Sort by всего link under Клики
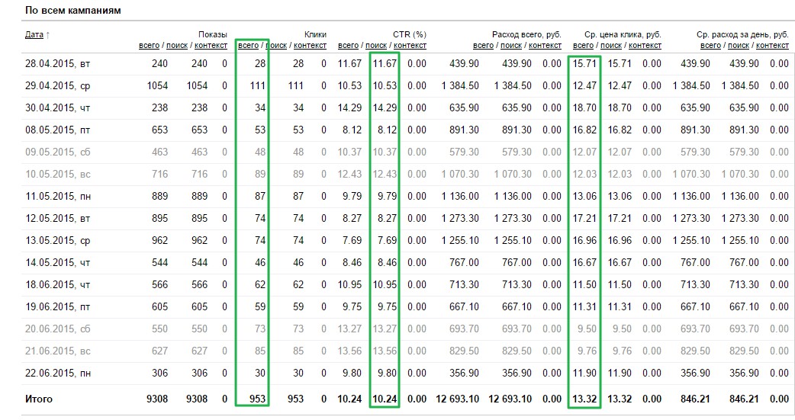This screenshot has height=420, width=795. point(249,45)
